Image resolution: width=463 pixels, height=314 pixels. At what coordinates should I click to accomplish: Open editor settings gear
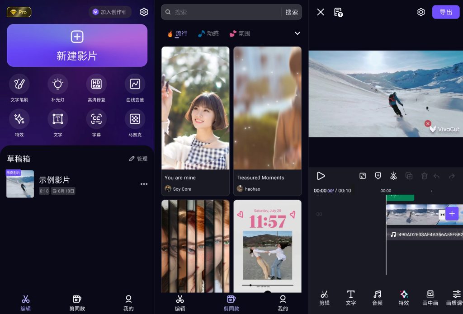pyautogui.click(x=421, y=12)
